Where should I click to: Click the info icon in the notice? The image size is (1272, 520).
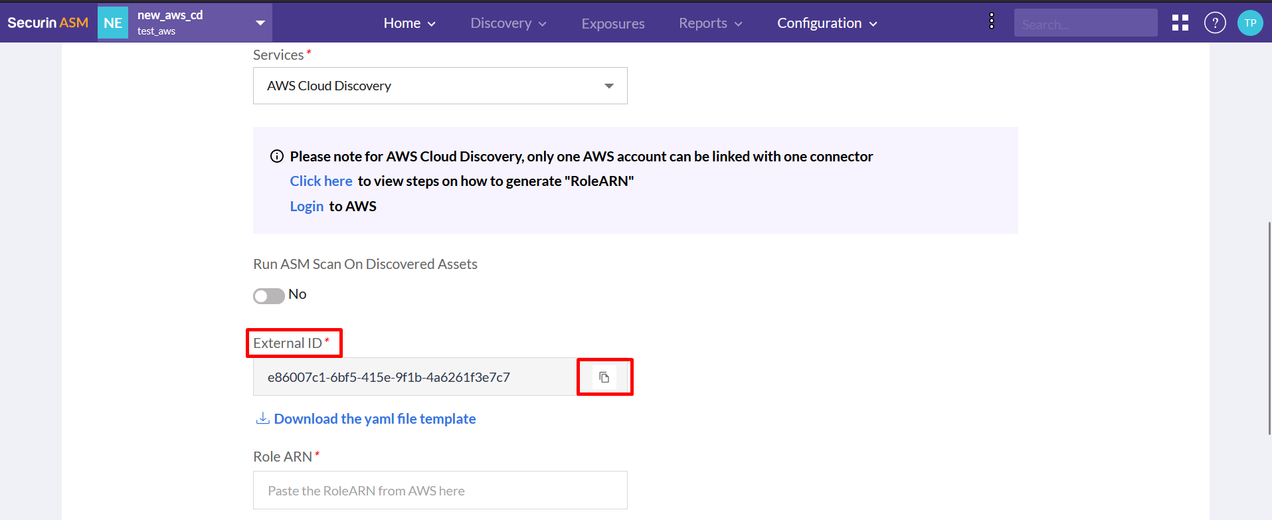click(x=277, y=157)
